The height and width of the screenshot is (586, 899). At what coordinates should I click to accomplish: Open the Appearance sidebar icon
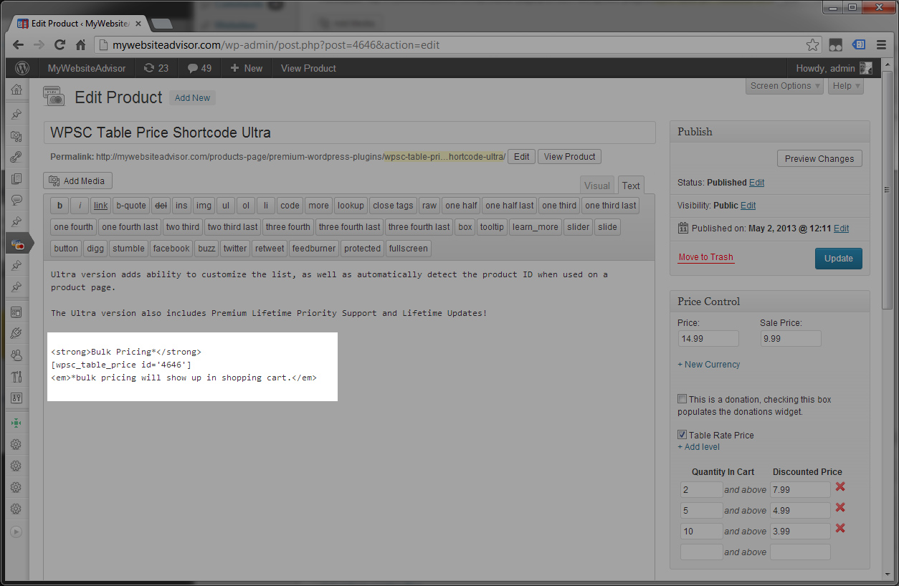tap(16, 312)
